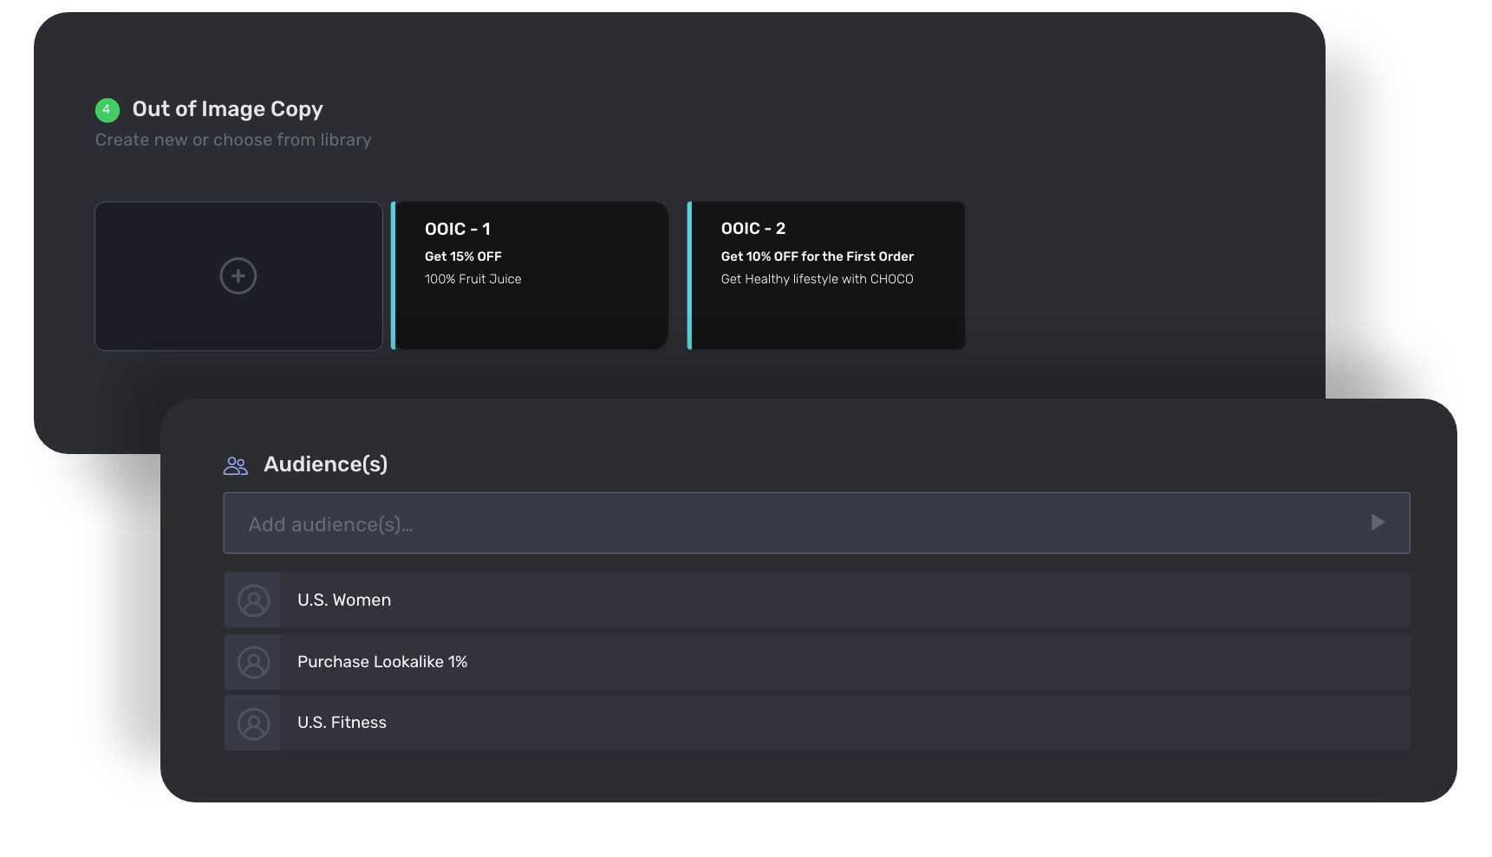
Task: Click the plus icon to create new copy
Action: coord(238,276)
